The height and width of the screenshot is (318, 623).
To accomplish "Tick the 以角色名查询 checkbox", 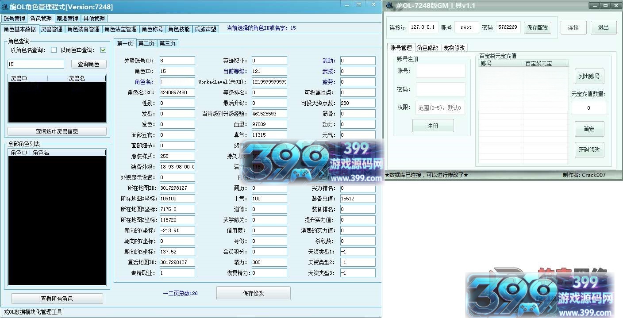I will pos(54,50).
